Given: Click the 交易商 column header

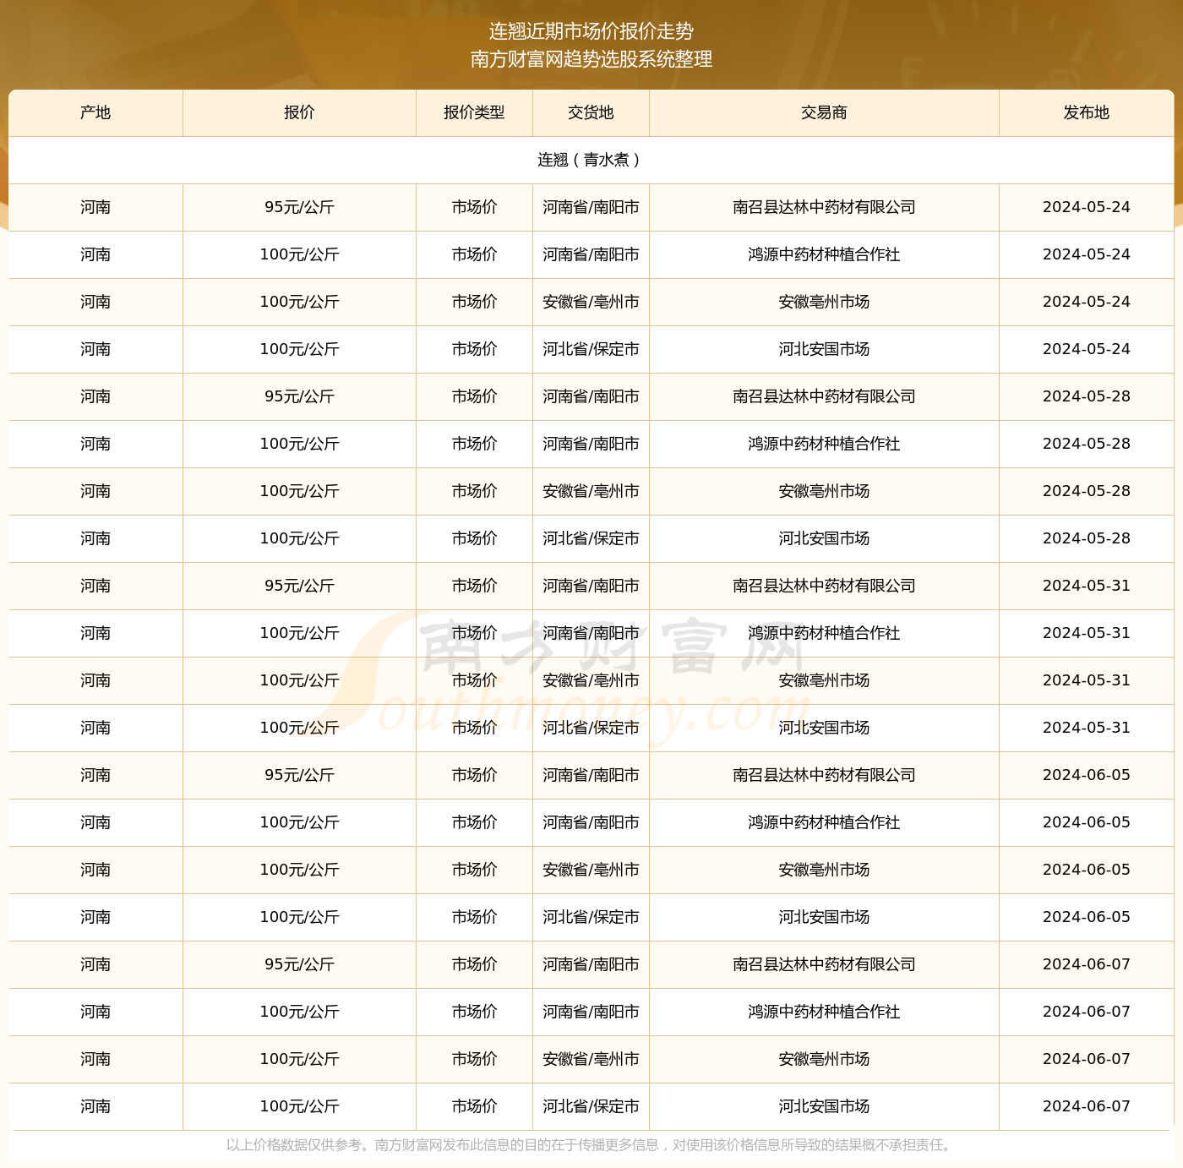Looking at the screenshot, I should (824, 112).
